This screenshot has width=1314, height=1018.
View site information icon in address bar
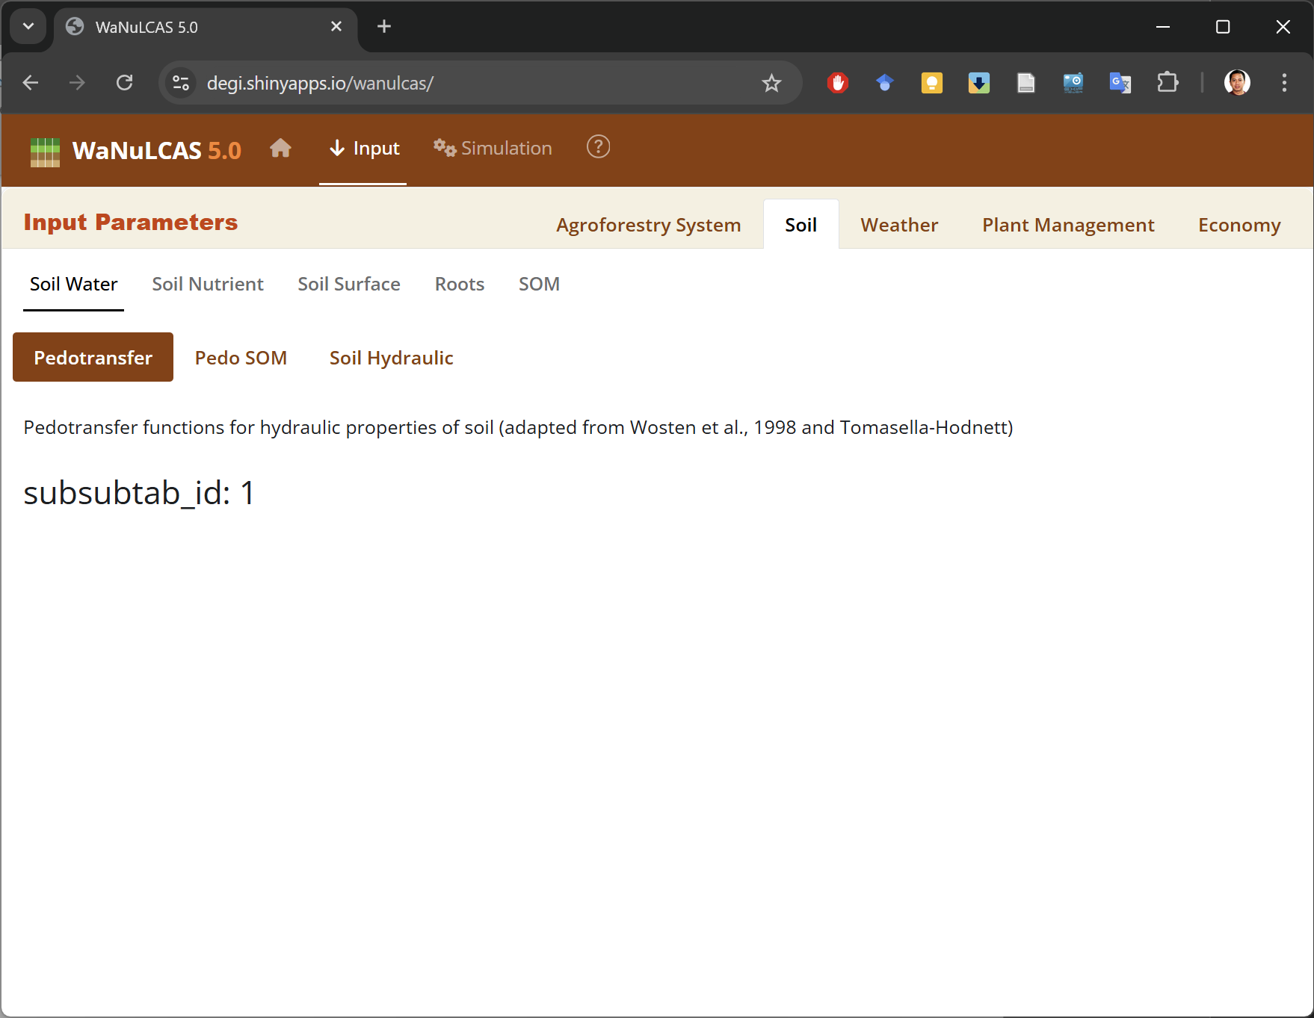tap(181, 83)
